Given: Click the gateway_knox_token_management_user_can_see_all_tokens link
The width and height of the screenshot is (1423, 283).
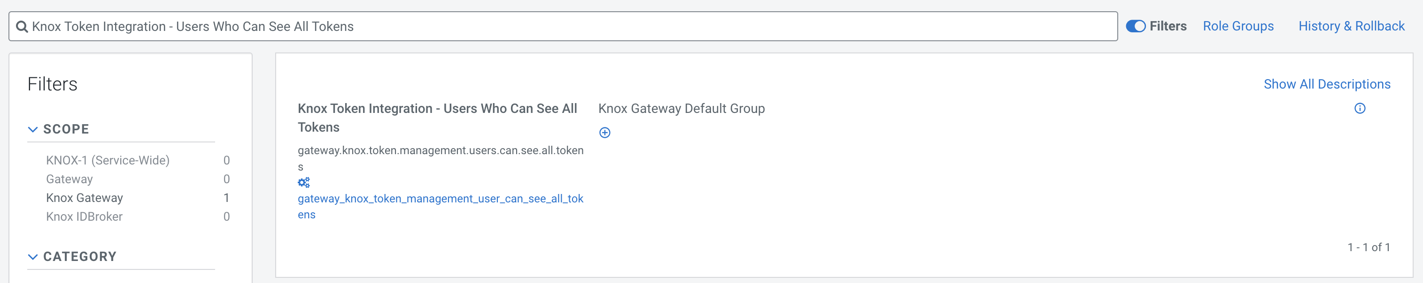Looking at the screenshot, I should tap(440, 199).
